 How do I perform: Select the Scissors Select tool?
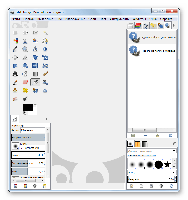pyautogui.click(x=25, y=41)
